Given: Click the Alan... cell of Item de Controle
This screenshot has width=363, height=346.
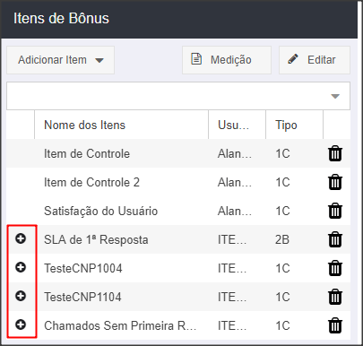Looking at the screenshot, I should pos(235,153).
